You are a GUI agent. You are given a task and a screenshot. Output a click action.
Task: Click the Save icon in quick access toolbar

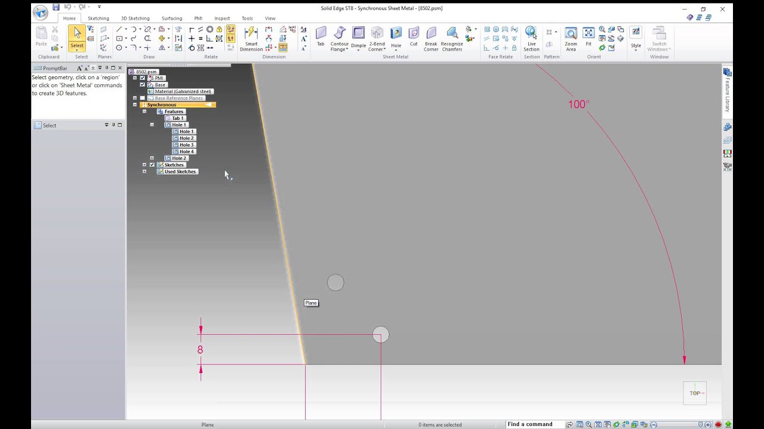click(56, 7)
